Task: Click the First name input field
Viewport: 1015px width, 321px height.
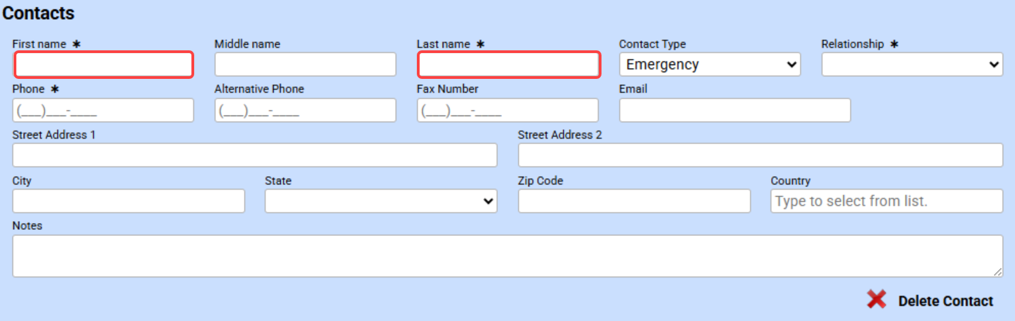Action: pyautogui.click(x=104, y=65)
